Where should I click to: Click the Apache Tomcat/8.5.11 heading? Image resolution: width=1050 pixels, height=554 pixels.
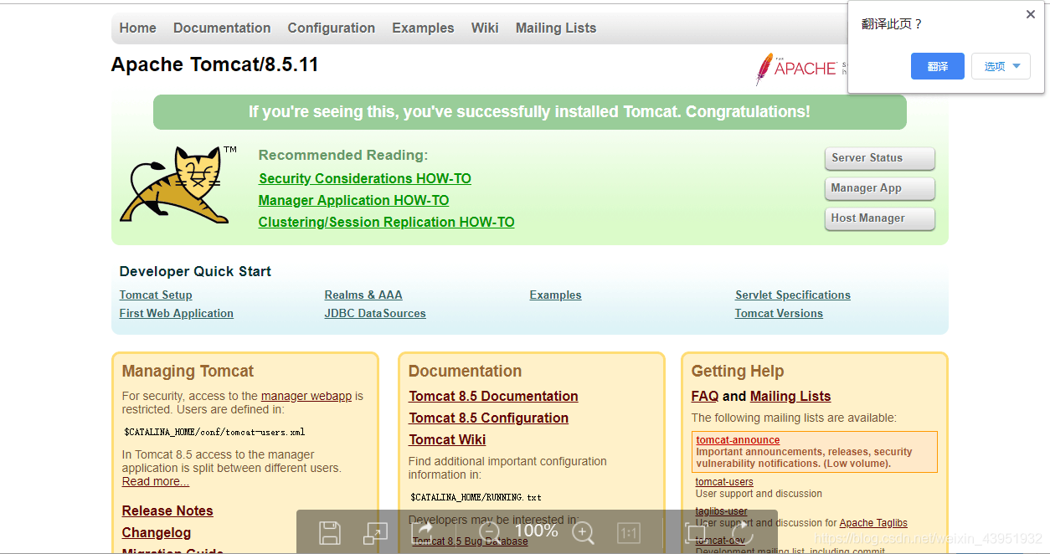click(214, 64)
